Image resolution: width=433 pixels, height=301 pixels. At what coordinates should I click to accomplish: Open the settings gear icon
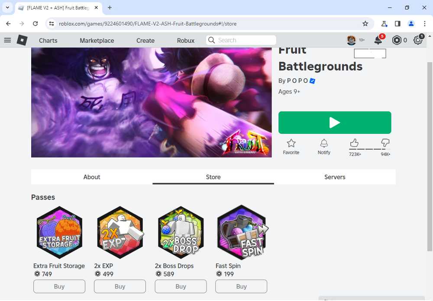point(418,40)
